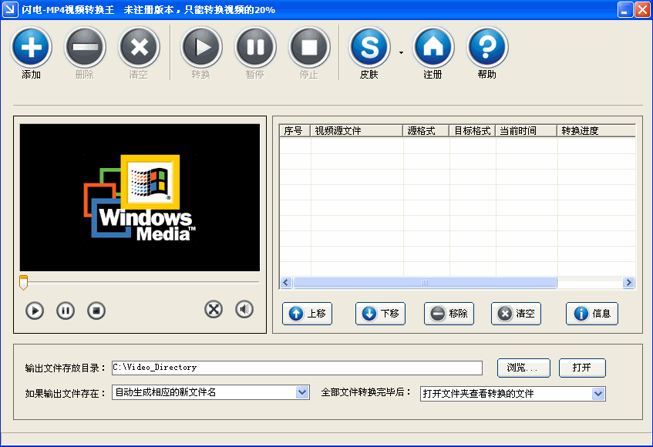Open the 帮助 (help) question-mark icon
Image resolution: width=653 pixels, height=447 pixels.
tap(487, 47)
